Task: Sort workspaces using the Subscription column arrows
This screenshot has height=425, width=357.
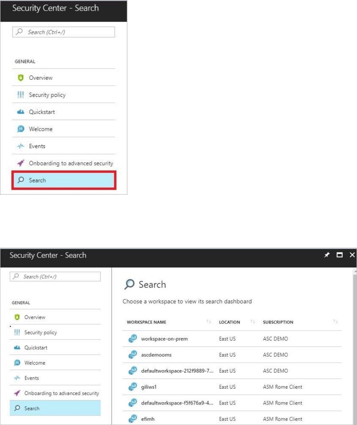Action: pos(336,322)
